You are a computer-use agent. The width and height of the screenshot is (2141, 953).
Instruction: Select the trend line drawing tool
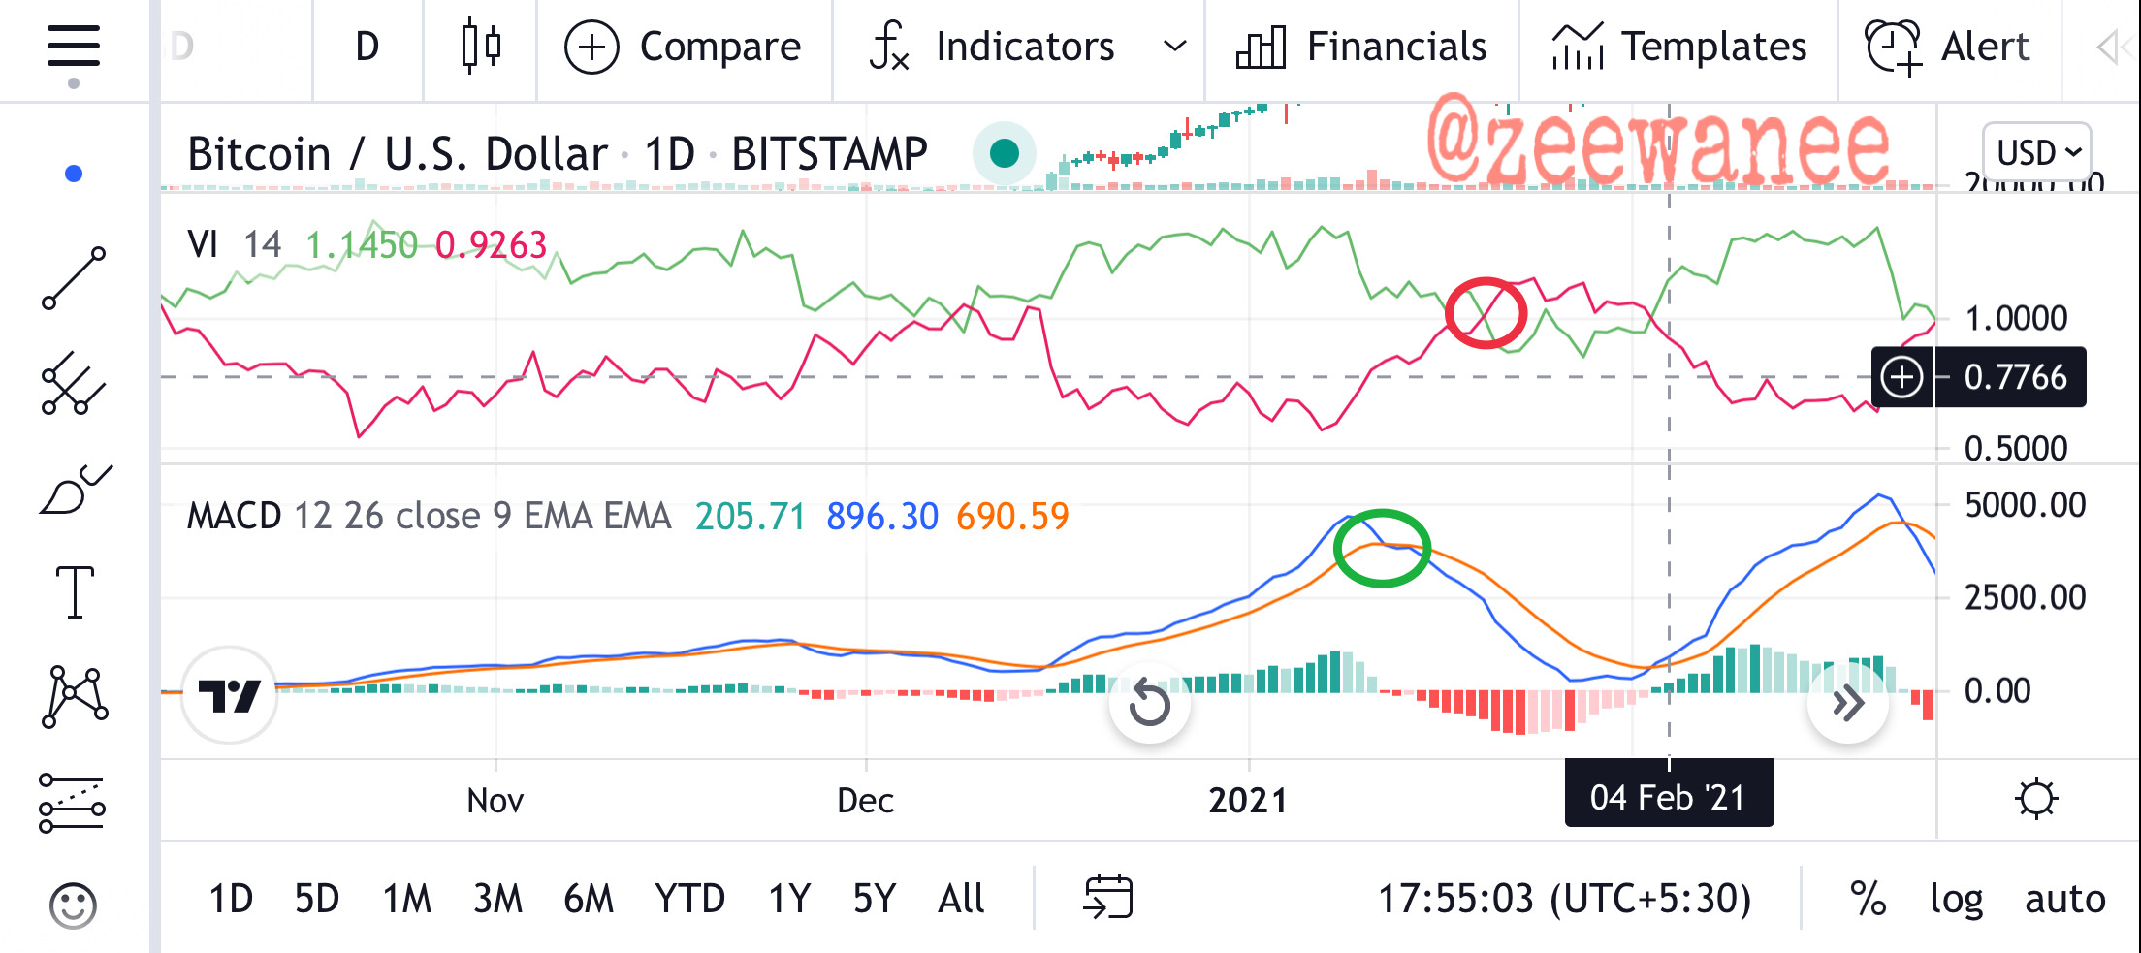(x=74, y=278)
